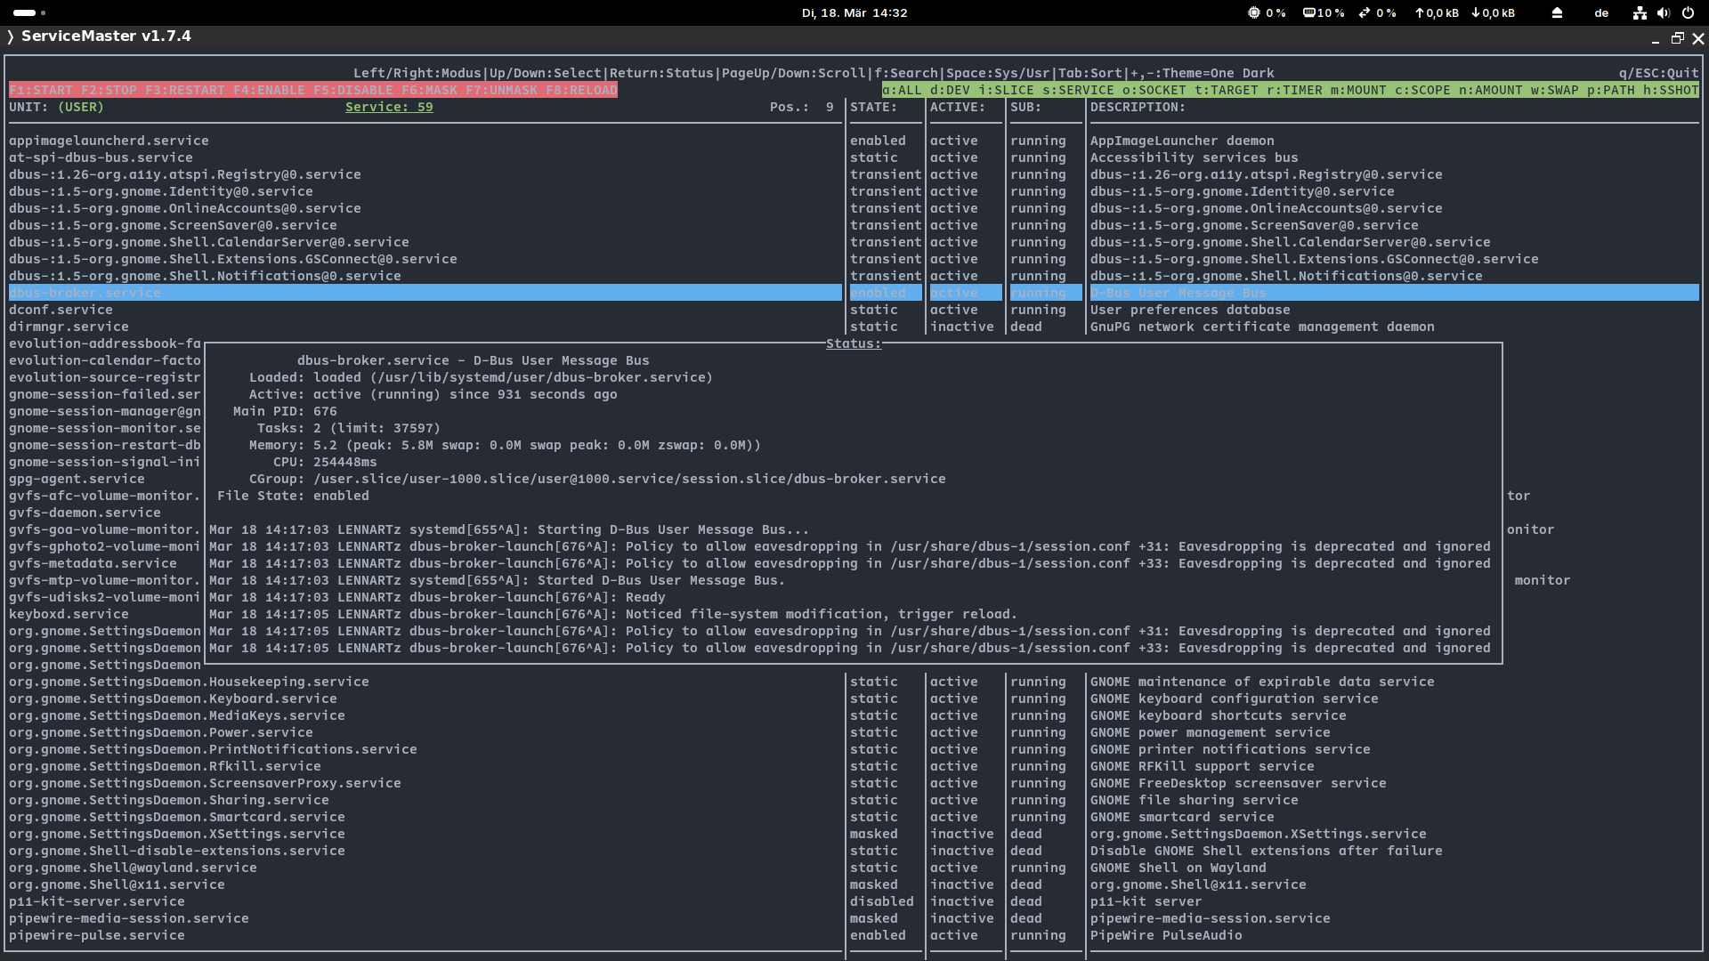1709x961 pixels.
Task: Click F3:RESTART in the function key bar
Action: (185, 90)
